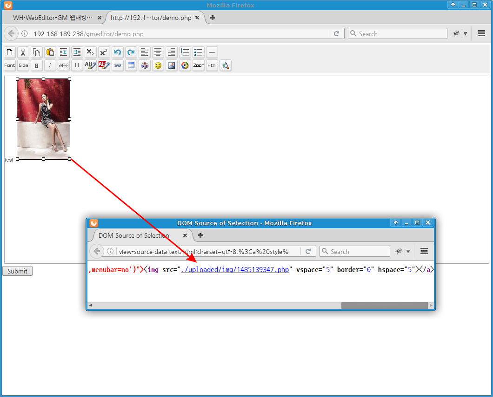
Task: Click the Redo arrow icon
Action: pyautogui.click(x=131, y=52)
